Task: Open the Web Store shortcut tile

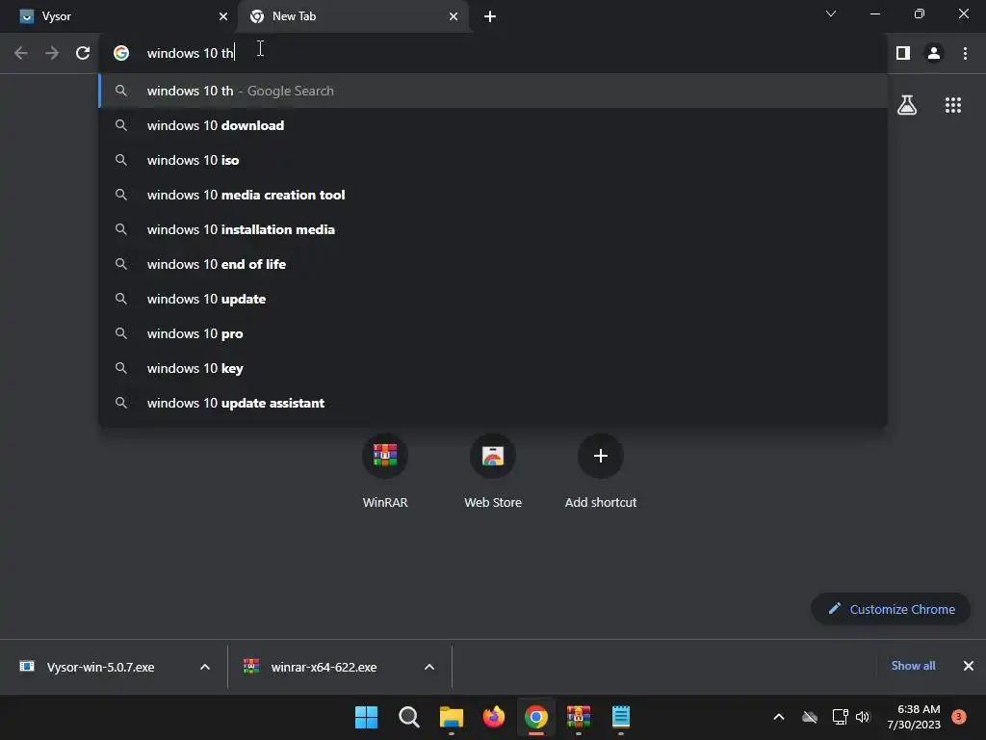Action: (x=493, y=470)
